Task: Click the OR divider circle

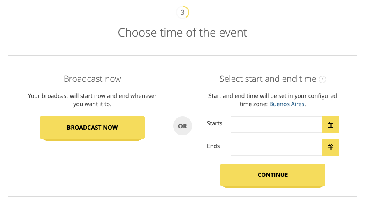Action: (183, 126)
